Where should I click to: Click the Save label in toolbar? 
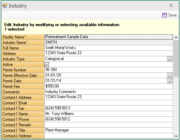pyautogui.click(x=172, y=15)
